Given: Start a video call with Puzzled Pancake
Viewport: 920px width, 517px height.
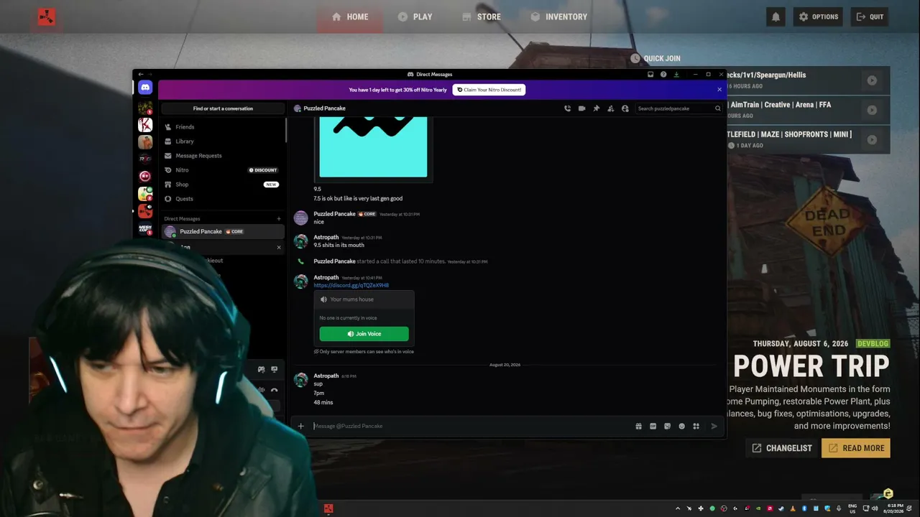Looking at the screenshot, I should click(x=581, y=108).
